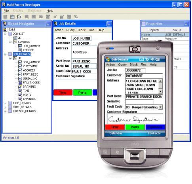Click the JOB_NUMBE field in Job Details
The width and height of the screenshot is (192, 184).
pos(81,38)
